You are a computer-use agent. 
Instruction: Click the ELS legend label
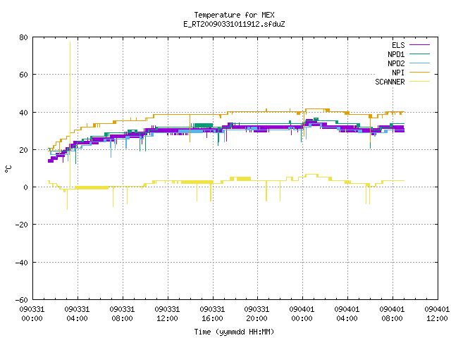coord(398,45)
